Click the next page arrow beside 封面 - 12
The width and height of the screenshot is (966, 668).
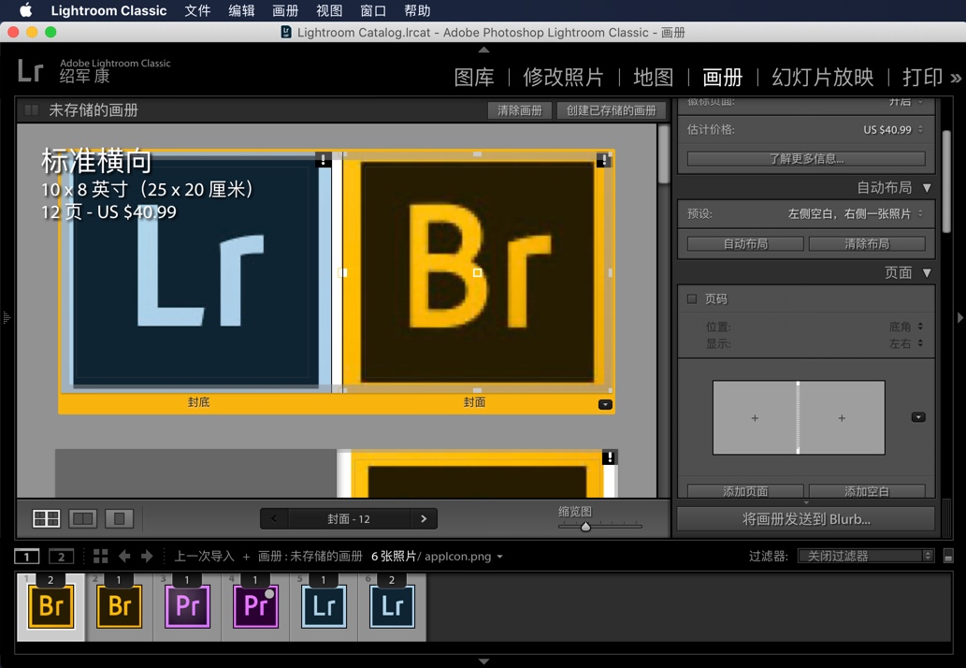[423, 518]
